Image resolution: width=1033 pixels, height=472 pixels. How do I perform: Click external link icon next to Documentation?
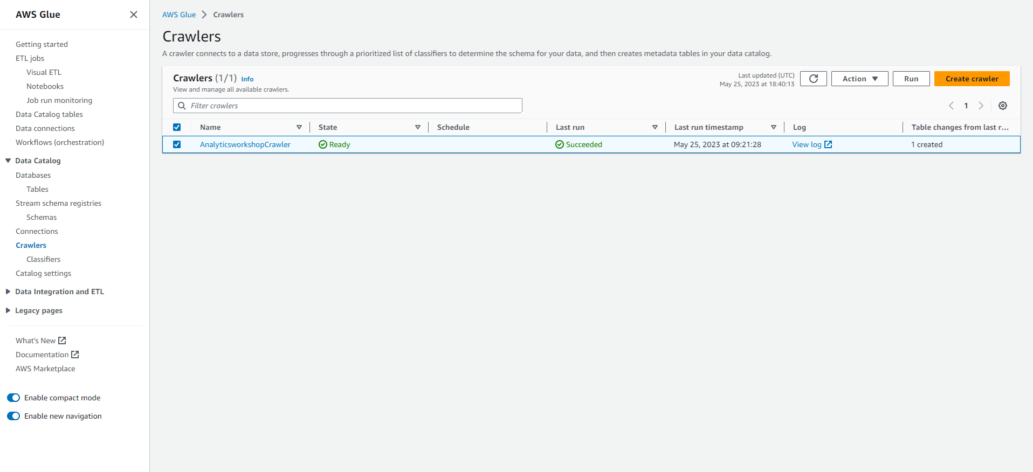(75, 355)
